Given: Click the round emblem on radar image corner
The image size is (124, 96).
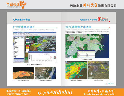Looking at the screenshot, I should click(67, 62).
